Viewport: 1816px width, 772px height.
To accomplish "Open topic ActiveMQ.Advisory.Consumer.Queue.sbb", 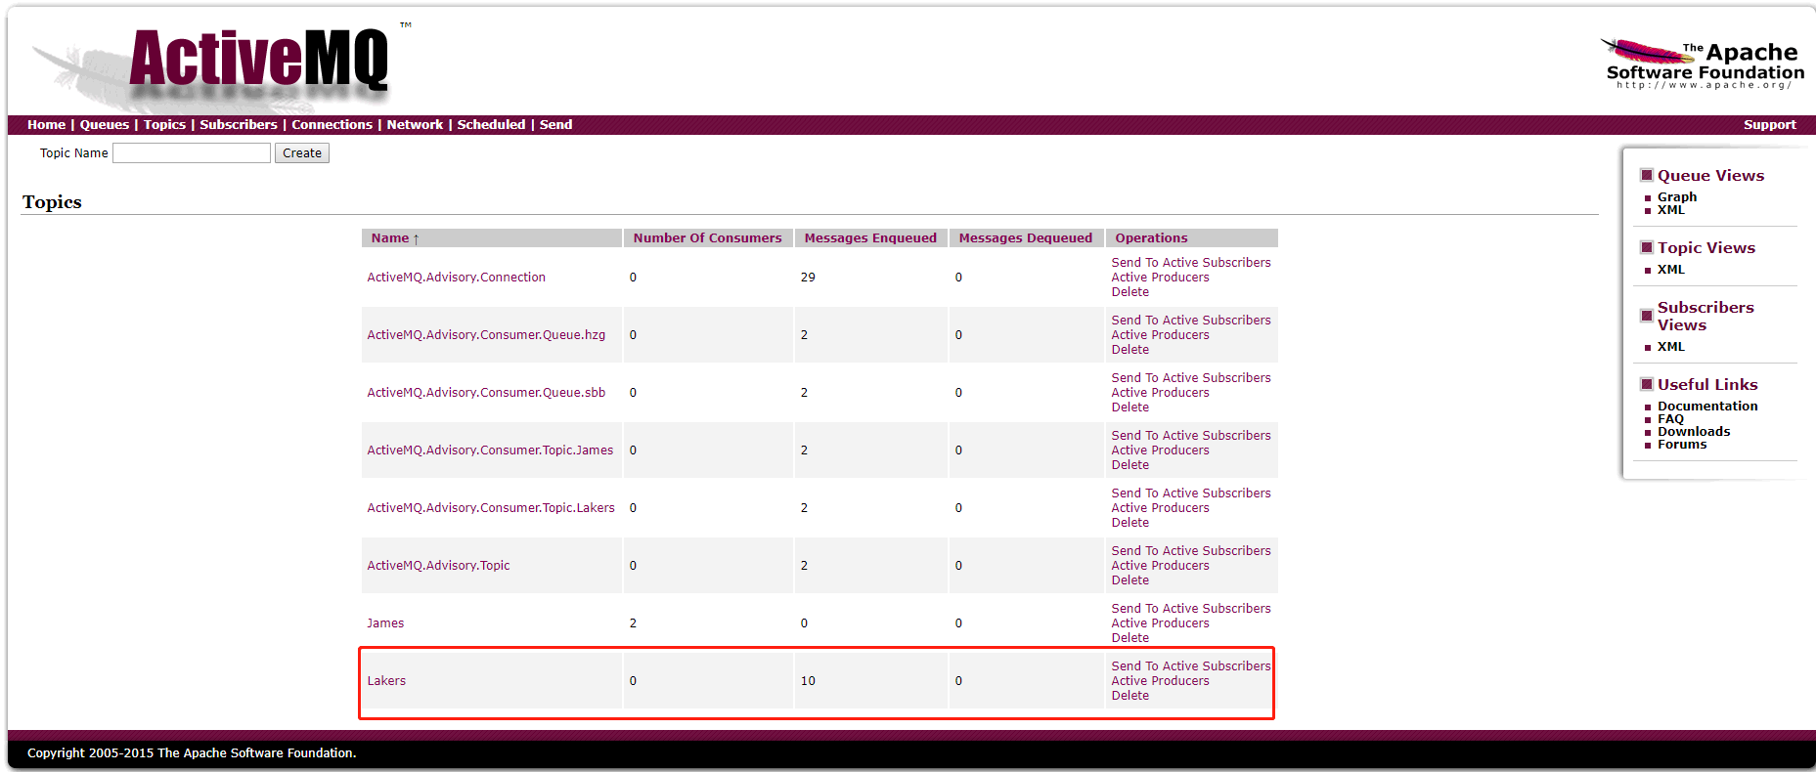I will pos(486,393).
